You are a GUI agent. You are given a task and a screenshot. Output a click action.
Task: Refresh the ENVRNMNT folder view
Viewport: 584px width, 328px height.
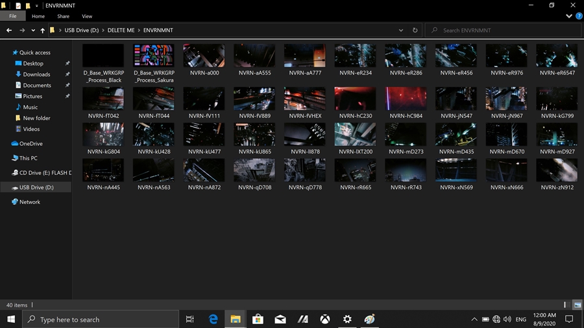415,30
